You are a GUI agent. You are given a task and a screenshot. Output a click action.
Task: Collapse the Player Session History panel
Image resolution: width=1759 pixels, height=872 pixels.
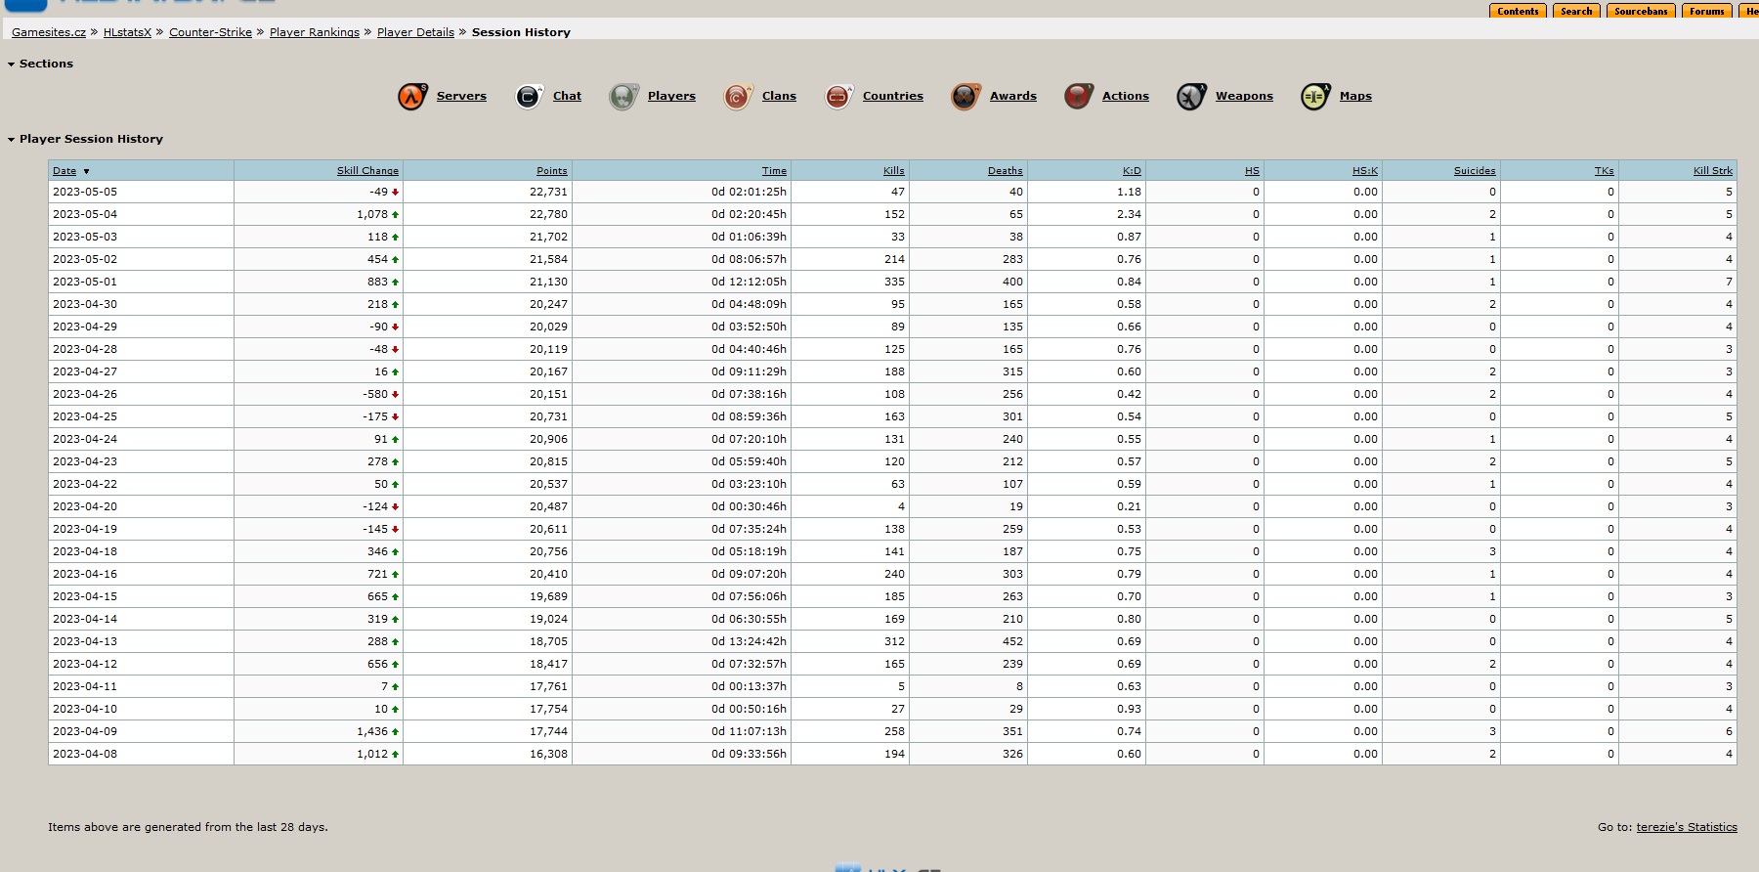pos(12,140)
